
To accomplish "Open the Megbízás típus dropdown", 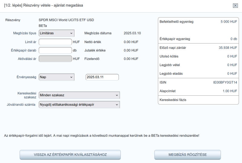I will click(x=57, y=33).
